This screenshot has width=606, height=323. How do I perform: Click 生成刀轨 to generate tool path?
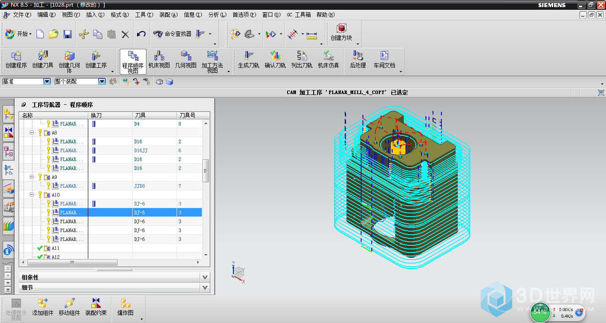[x=248, y=60]
